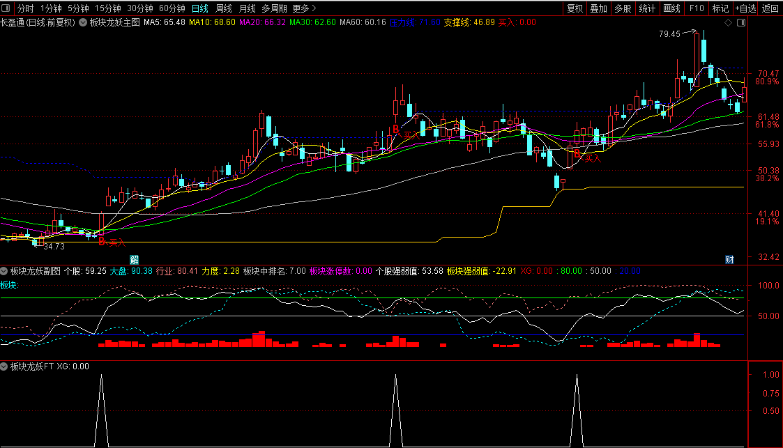
Task: Click the last FT signal spike
Action: [x=577, y=410]
